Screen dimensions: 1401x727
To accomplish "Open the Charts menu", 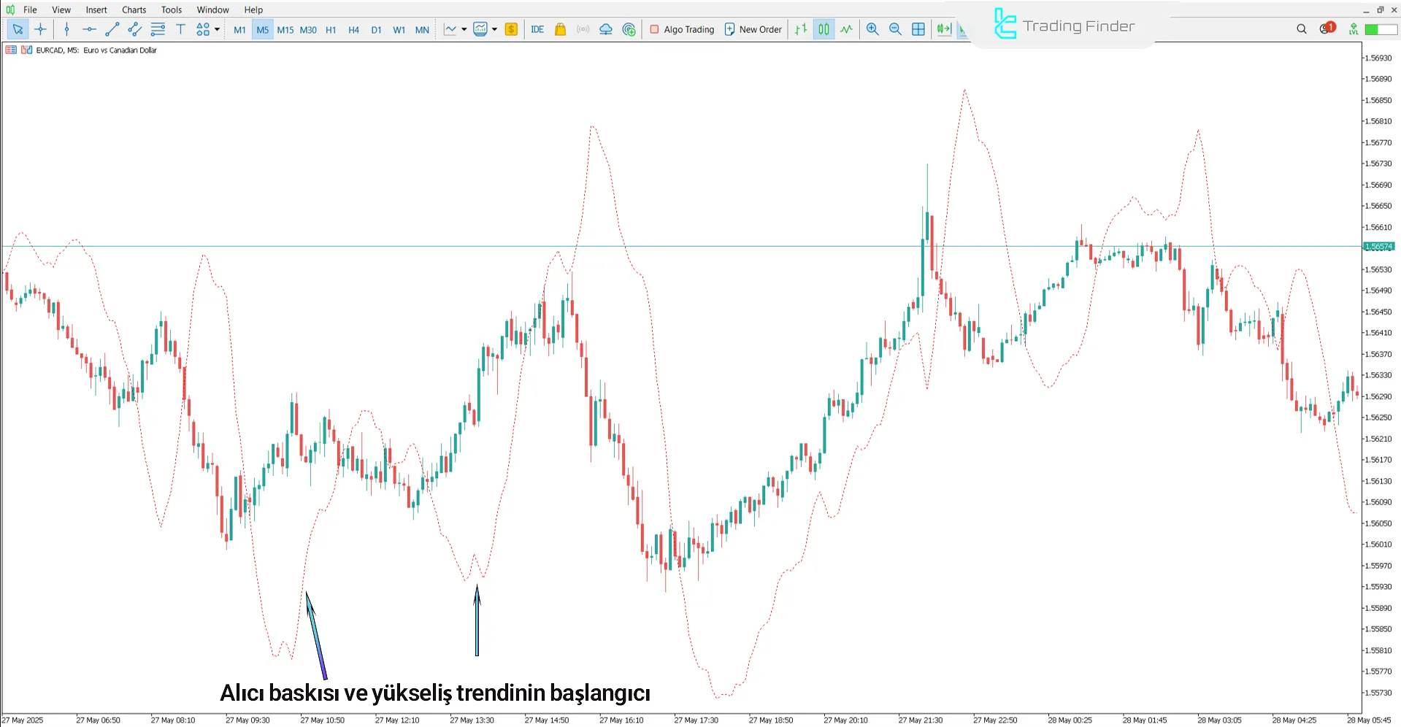I will [x=133, y=9].
